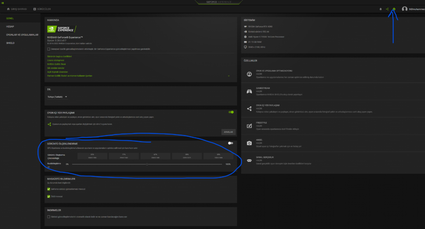Click GAMESTREAM feature title
The width and height of the screenshot is (425, 229).
pyautogui.click(x=263, y=88)
